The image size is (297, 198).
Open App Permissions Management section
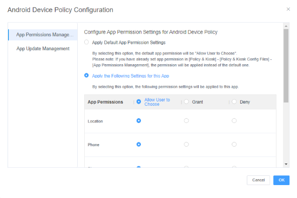tap(43, 35)
